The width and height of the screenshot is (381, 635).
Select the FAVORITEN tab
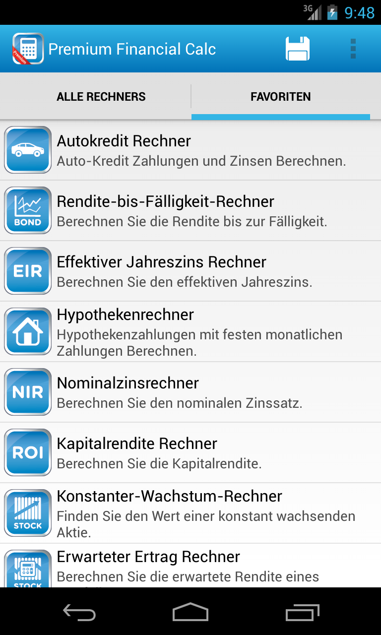click(x=281, y=96)
